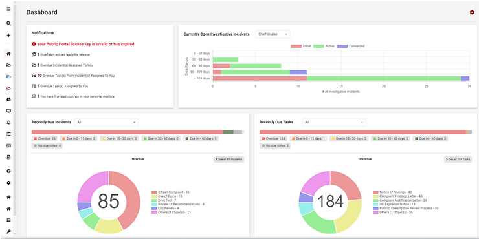This screenshot has width=479, height=239.
Task: Select the Overdue: 184 tasks chip
Action: (x=273, y=138)
